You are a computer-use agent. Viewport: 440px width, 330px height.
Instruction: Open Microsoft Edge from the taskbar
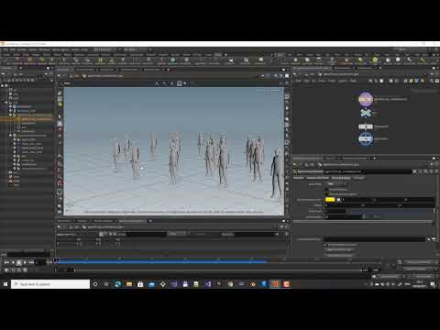point(117,284)
